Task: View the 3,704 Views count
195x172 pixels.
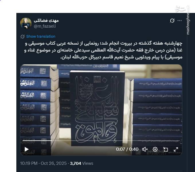Action: point(81,163)
